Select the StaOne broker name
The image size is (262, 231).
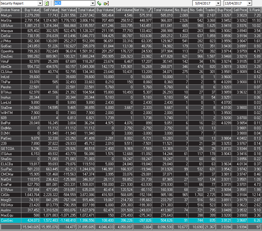point(6,108)
